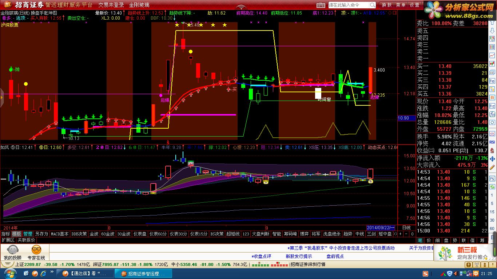Switch to the intraday line chart icon
497x279 pixels.
(492, 55)
